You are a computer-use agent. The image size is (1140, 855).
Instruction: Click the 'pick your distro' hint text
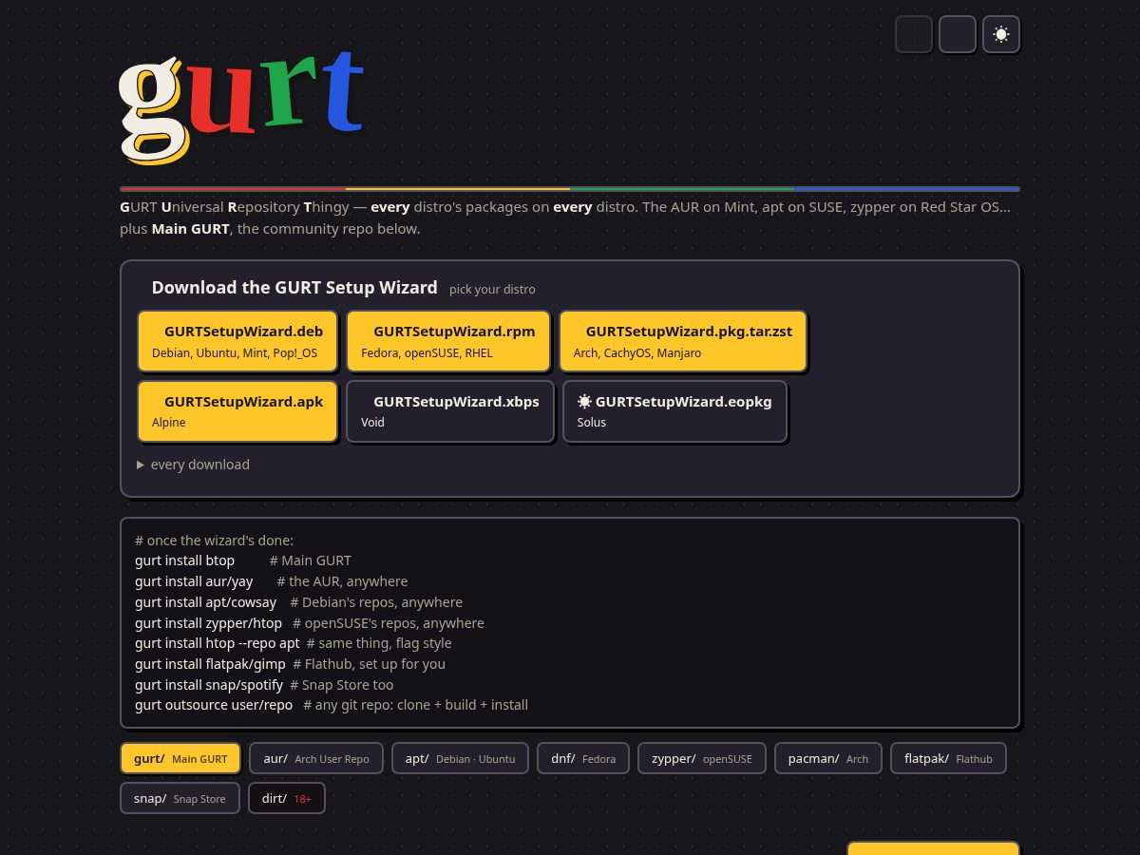(492, 289)
